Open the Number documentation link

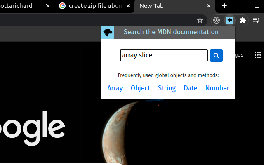pyautogui.click(x=217, y=88)
